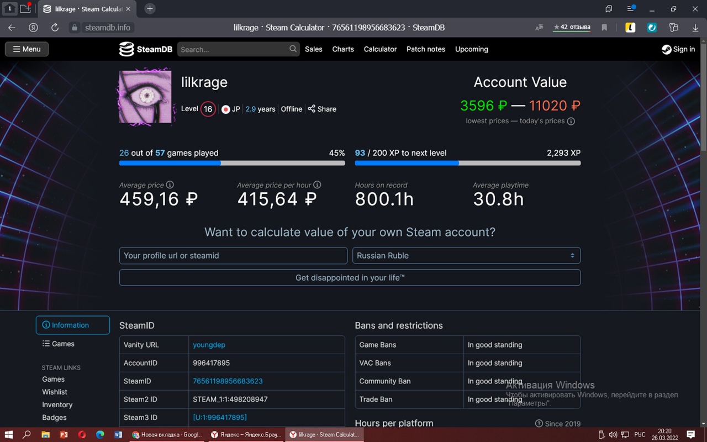Bookmark this page with the bookmark icon
Screen dimensions: 707x442
(x=604, y=28)
